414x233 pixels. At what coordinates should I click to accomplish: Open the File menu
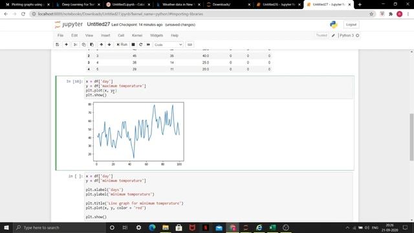(x=60, y=35)
